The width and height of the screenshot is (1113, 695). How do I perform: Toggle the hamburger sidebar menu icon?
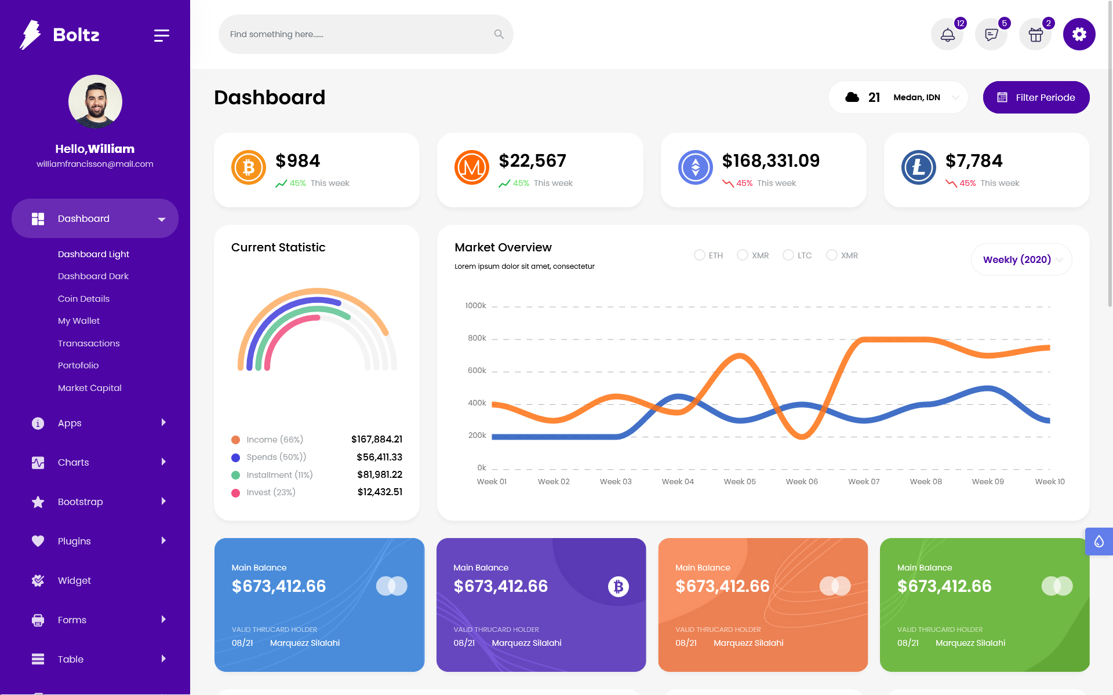[x=161, y=35]
